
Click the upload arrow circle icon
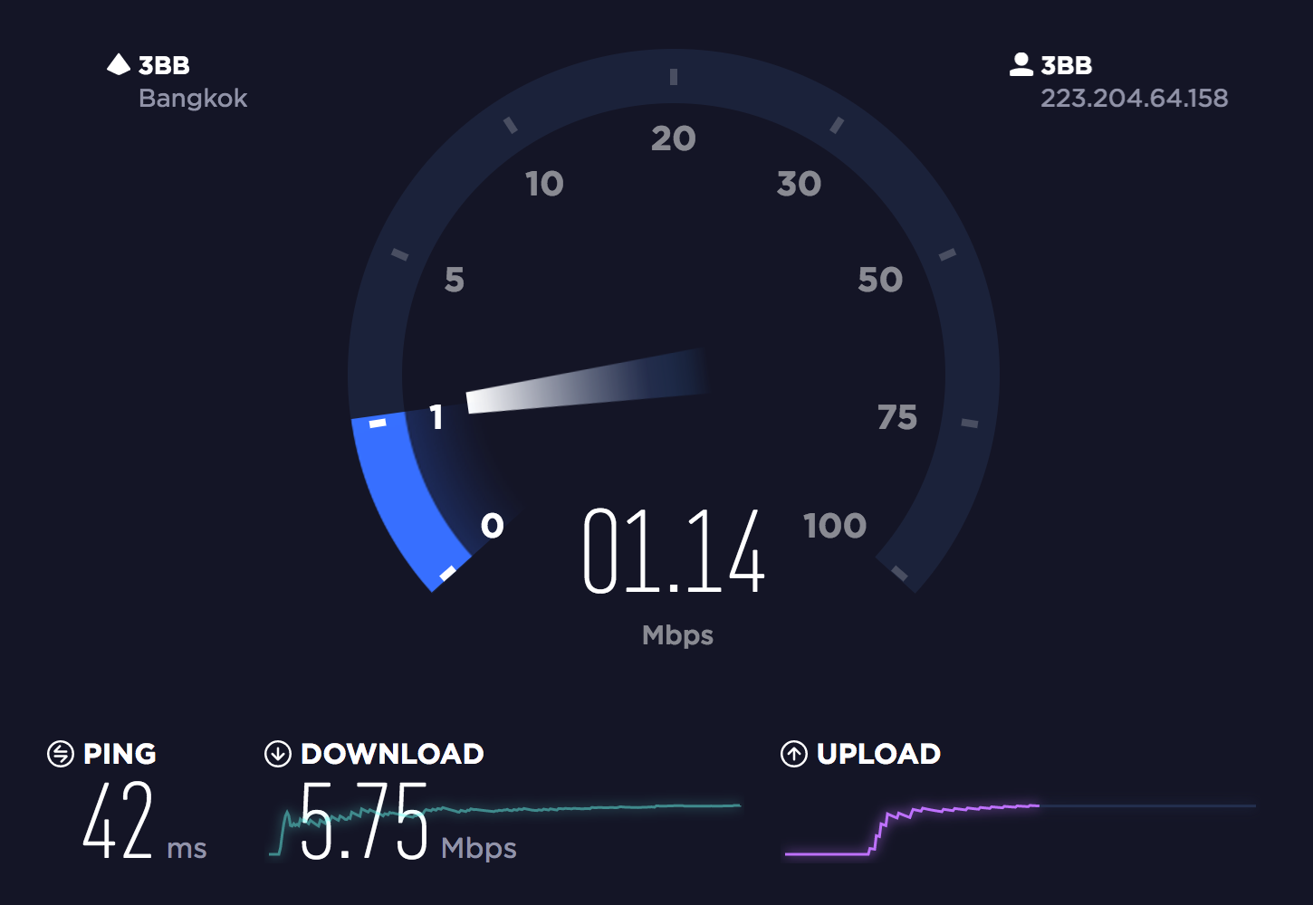pos(794,754)
